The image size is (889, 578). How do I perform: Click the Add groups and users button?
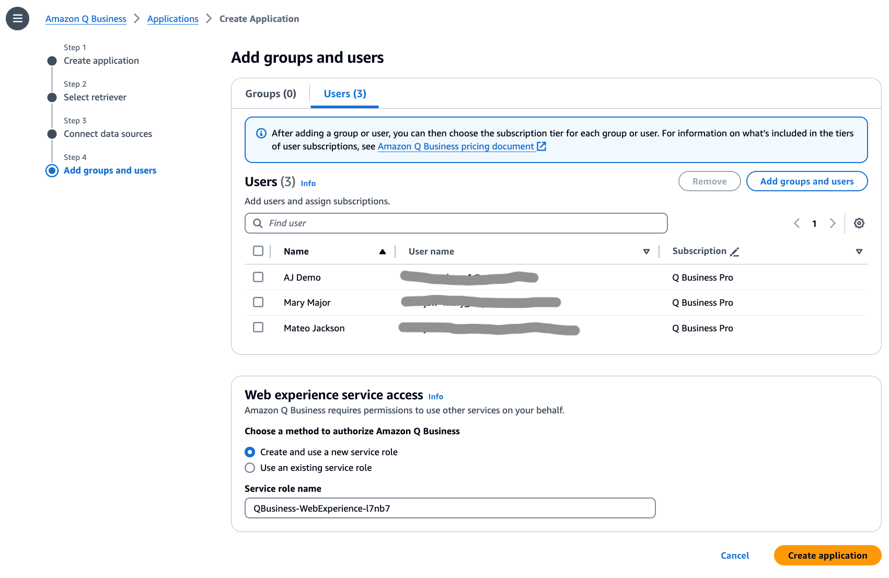(x=806, y=181)
